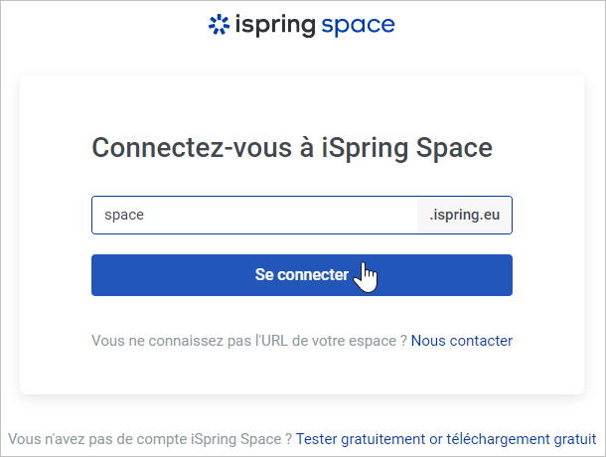Click the iSpring snowflake logo icon
The image size is (606, 457).
point(218,25)
